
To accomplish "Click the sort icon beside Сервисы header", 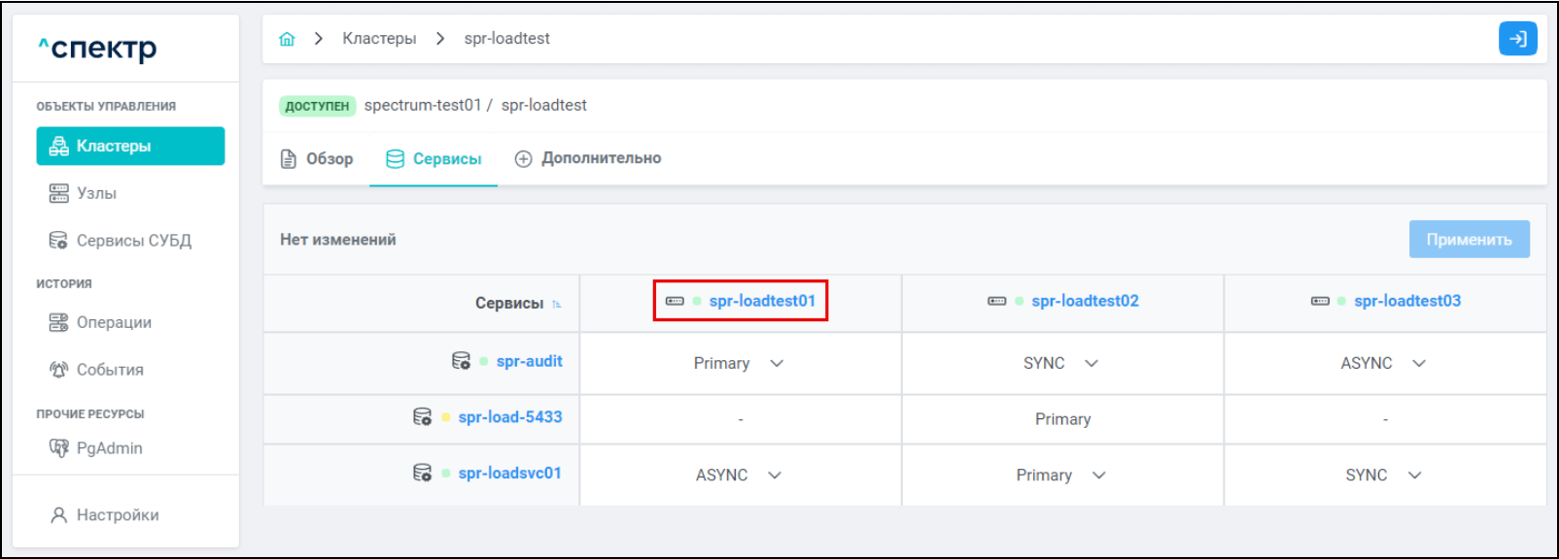I will [x=557, y=305].
